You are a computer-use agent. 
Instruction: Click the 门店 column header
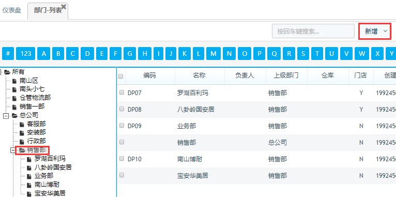(361, 75)
